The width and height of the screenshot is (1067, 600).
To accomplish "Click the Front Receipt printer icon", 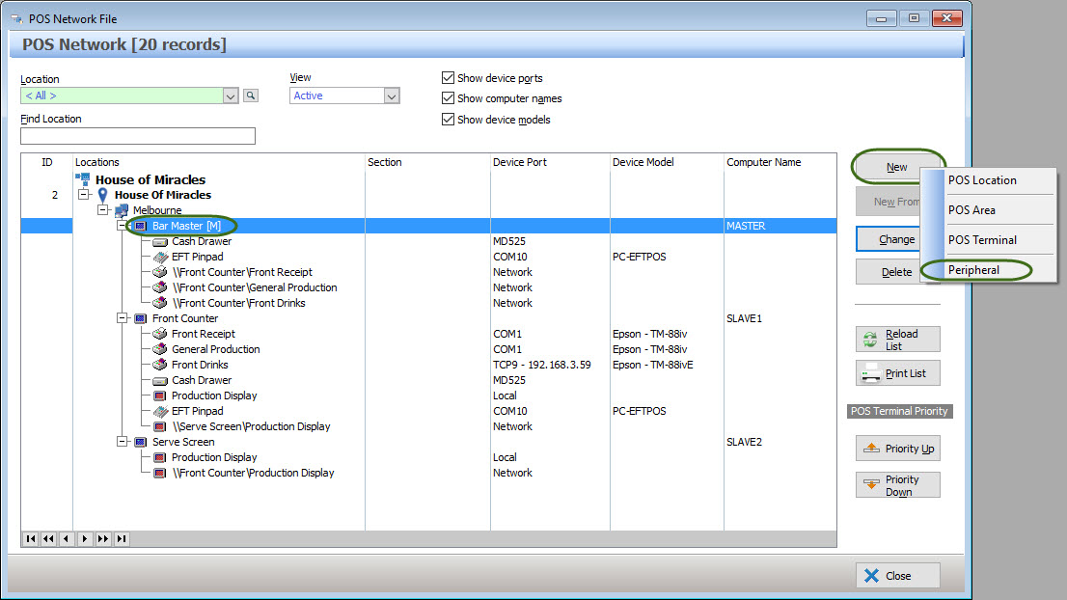I will tap(160, 334).
